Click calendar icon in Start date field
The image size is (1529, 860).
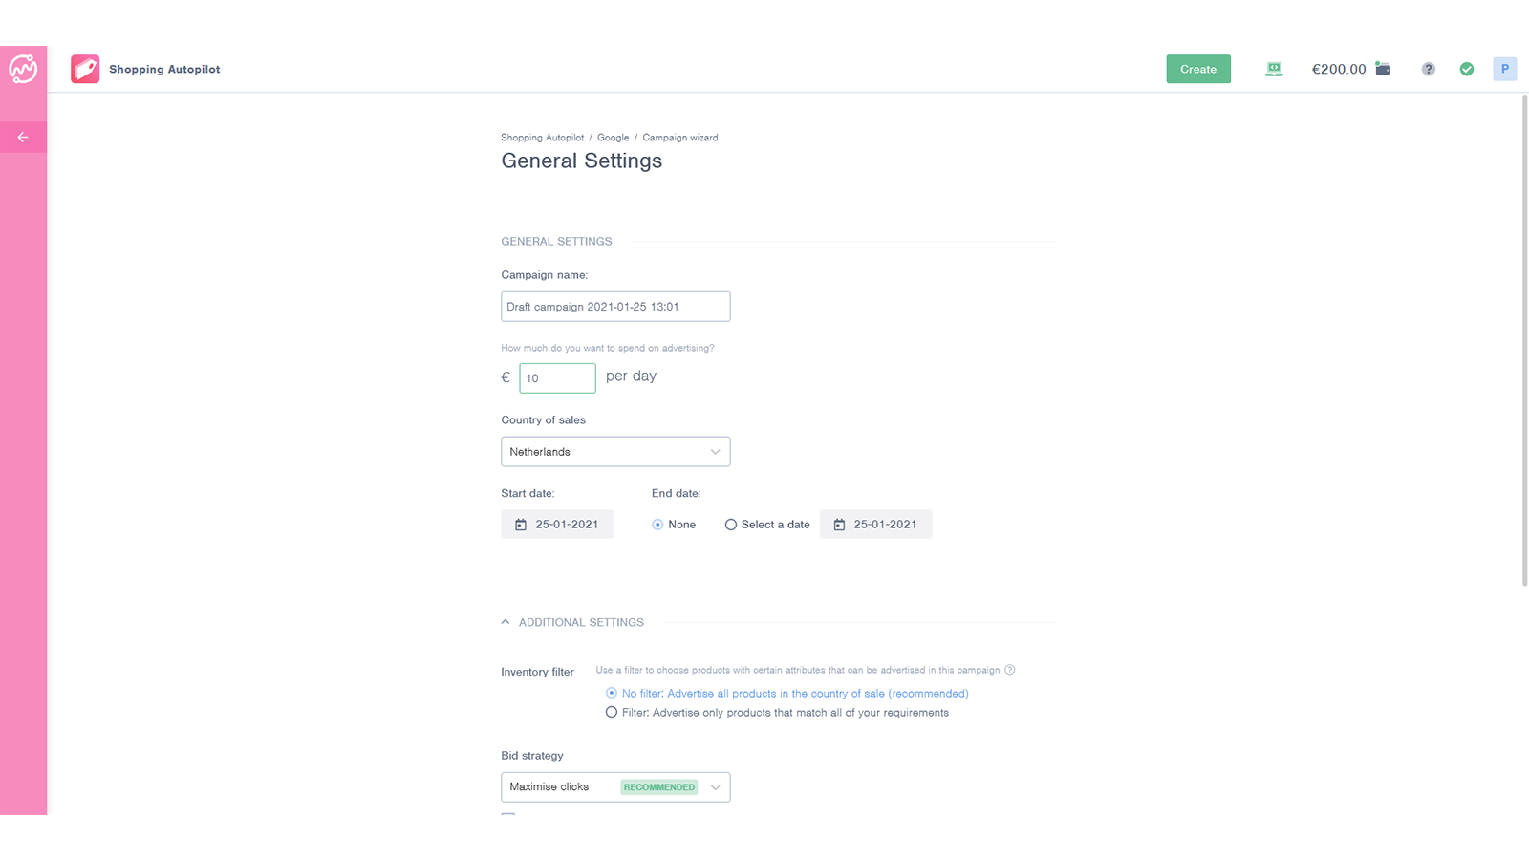pos(521,525)
